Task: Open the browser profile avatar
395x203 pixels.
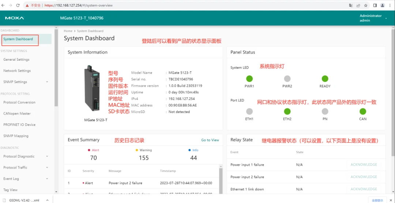Action: (x=383, y=5)
